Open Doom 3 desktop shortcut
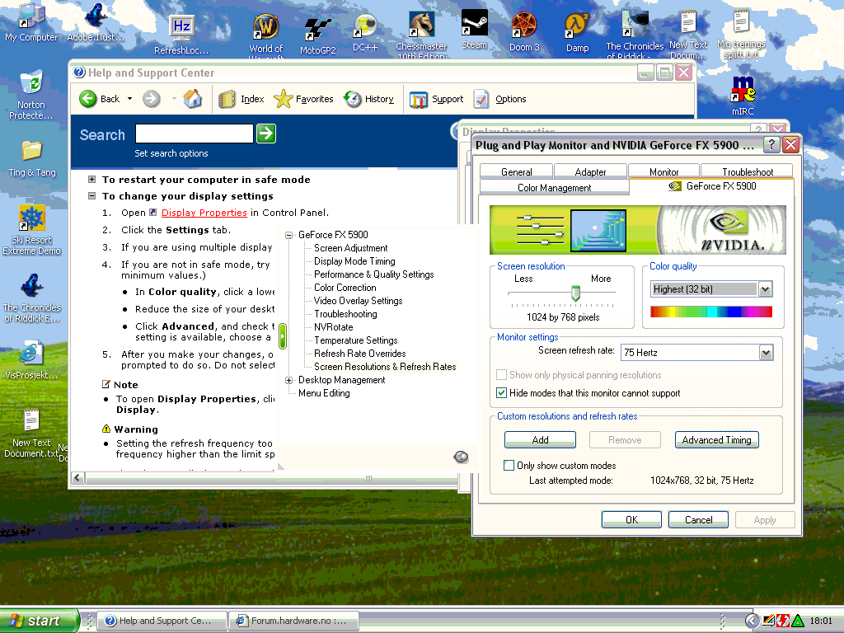This screenshot has width=844, height=633. point(524,31)
